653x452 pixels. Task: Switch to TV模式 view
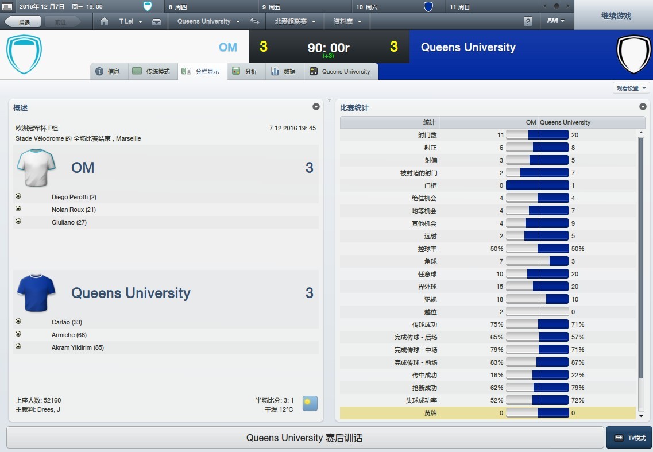(x=629, y=438)
